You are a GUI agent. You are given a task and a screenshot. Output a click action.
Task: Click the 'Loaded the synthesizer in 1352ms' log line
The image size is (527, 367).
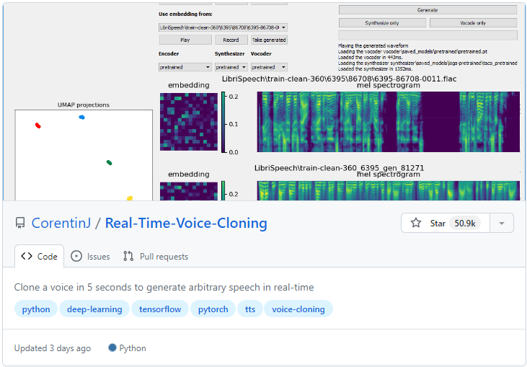coord(376,69)
